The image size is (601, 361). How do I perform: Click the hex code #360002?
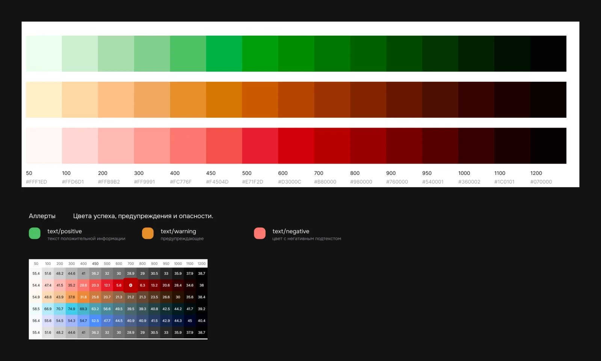click(469, 182)
